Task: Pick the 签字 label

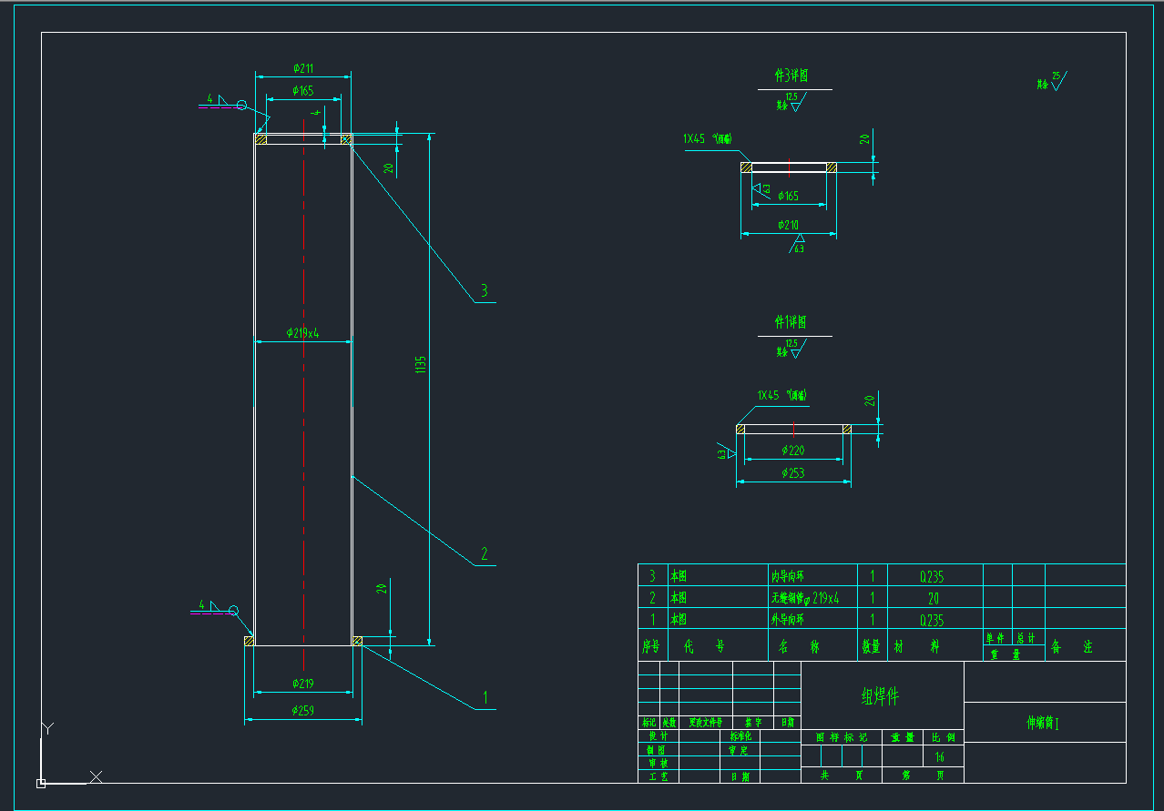Action: [753, 723]
